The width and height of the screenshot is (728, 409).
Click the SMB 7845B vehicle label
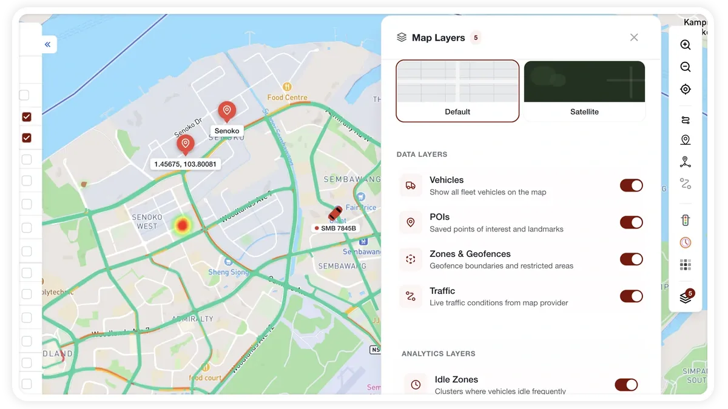(335, 228)
